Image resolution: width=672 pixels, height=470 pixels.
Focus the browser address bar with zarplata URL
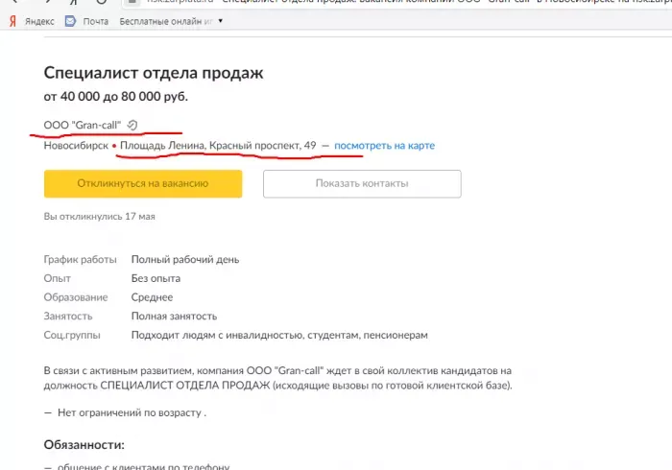pyautogui.click(x=398, y=2)
